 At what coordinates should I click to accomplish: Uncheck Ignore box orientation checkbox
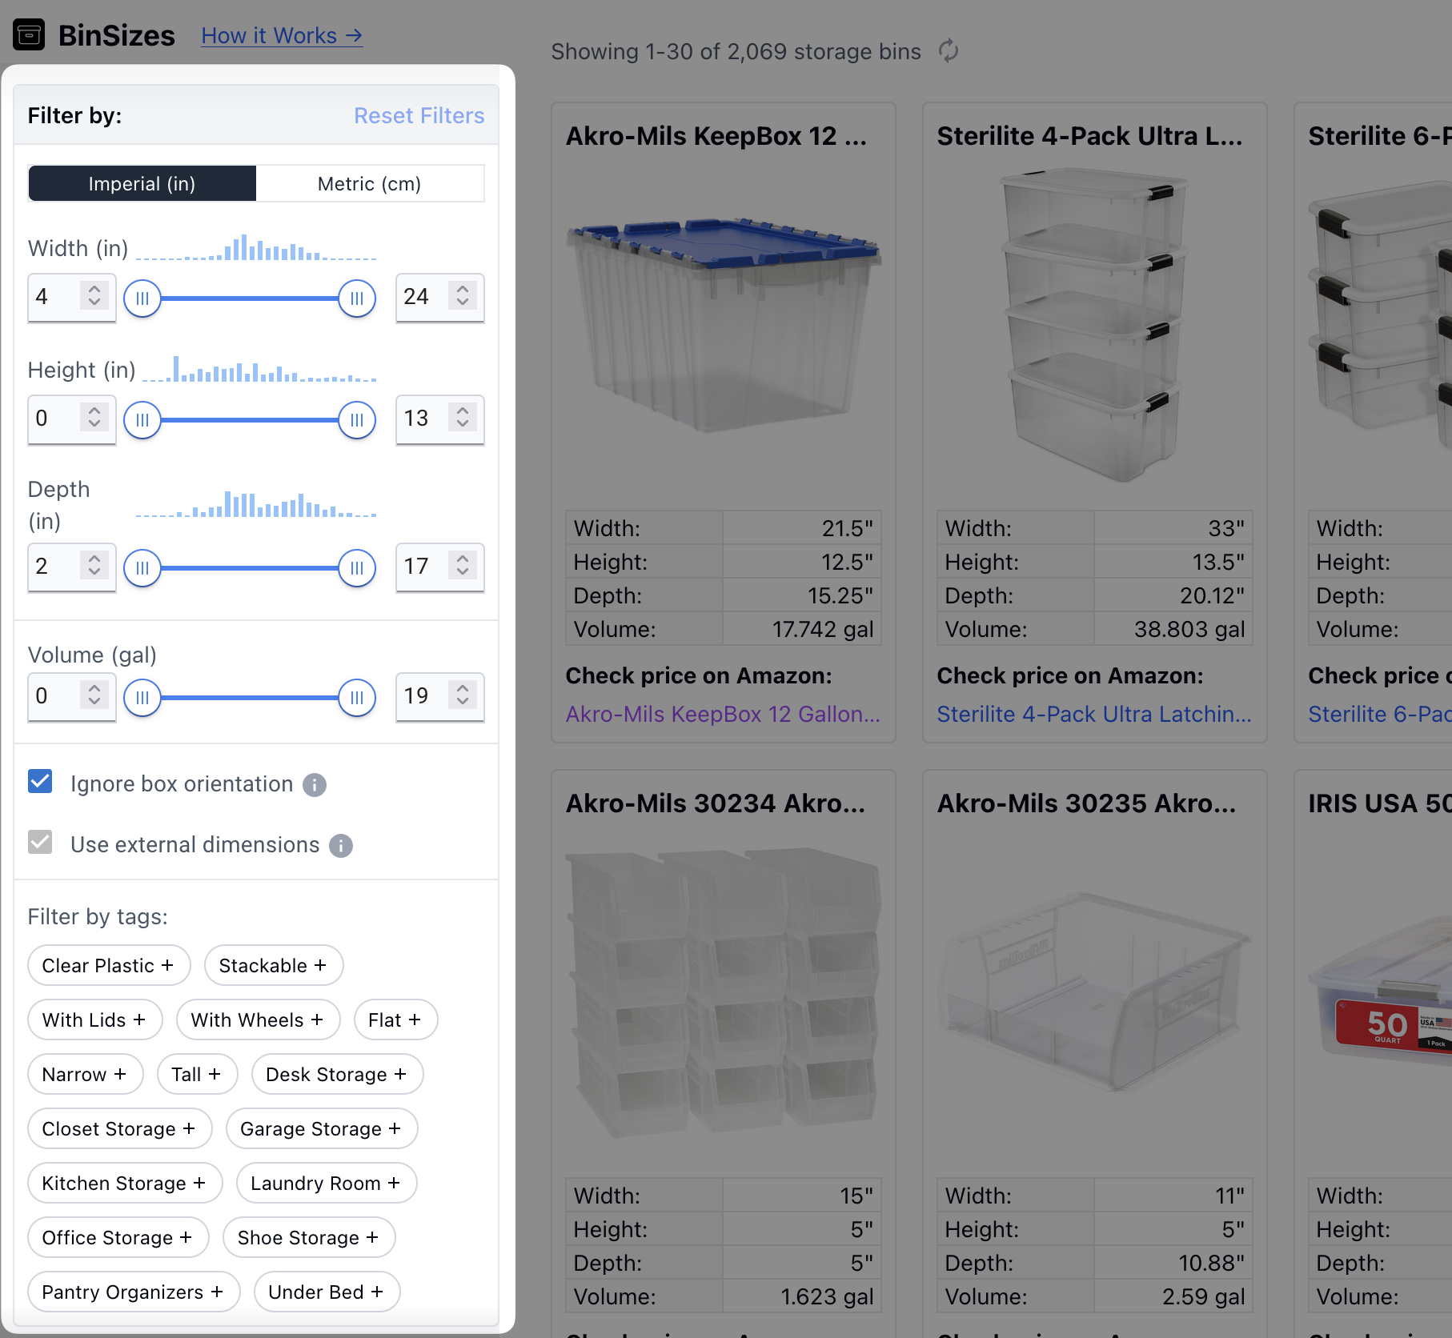coord(40,782)
